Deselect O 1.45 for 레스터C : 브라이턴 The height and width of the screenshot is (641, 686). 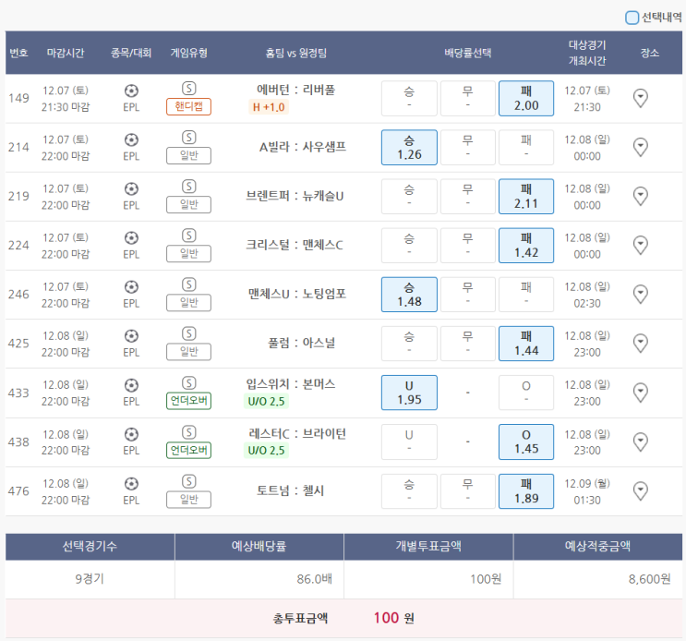click(x=526, y=441)
